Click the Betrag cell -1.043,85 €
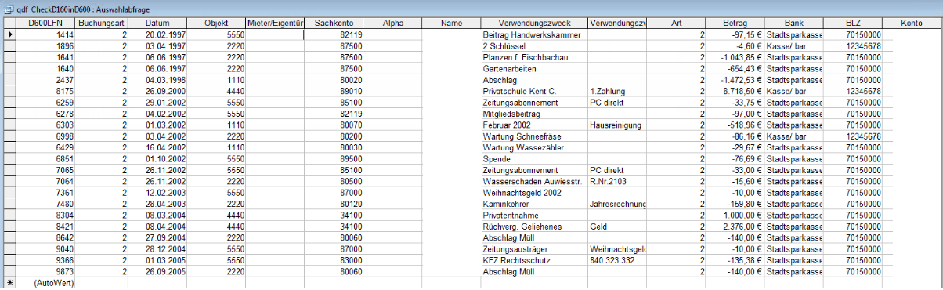The width and height of the screenshot is (943, 290). click(735, 57)
